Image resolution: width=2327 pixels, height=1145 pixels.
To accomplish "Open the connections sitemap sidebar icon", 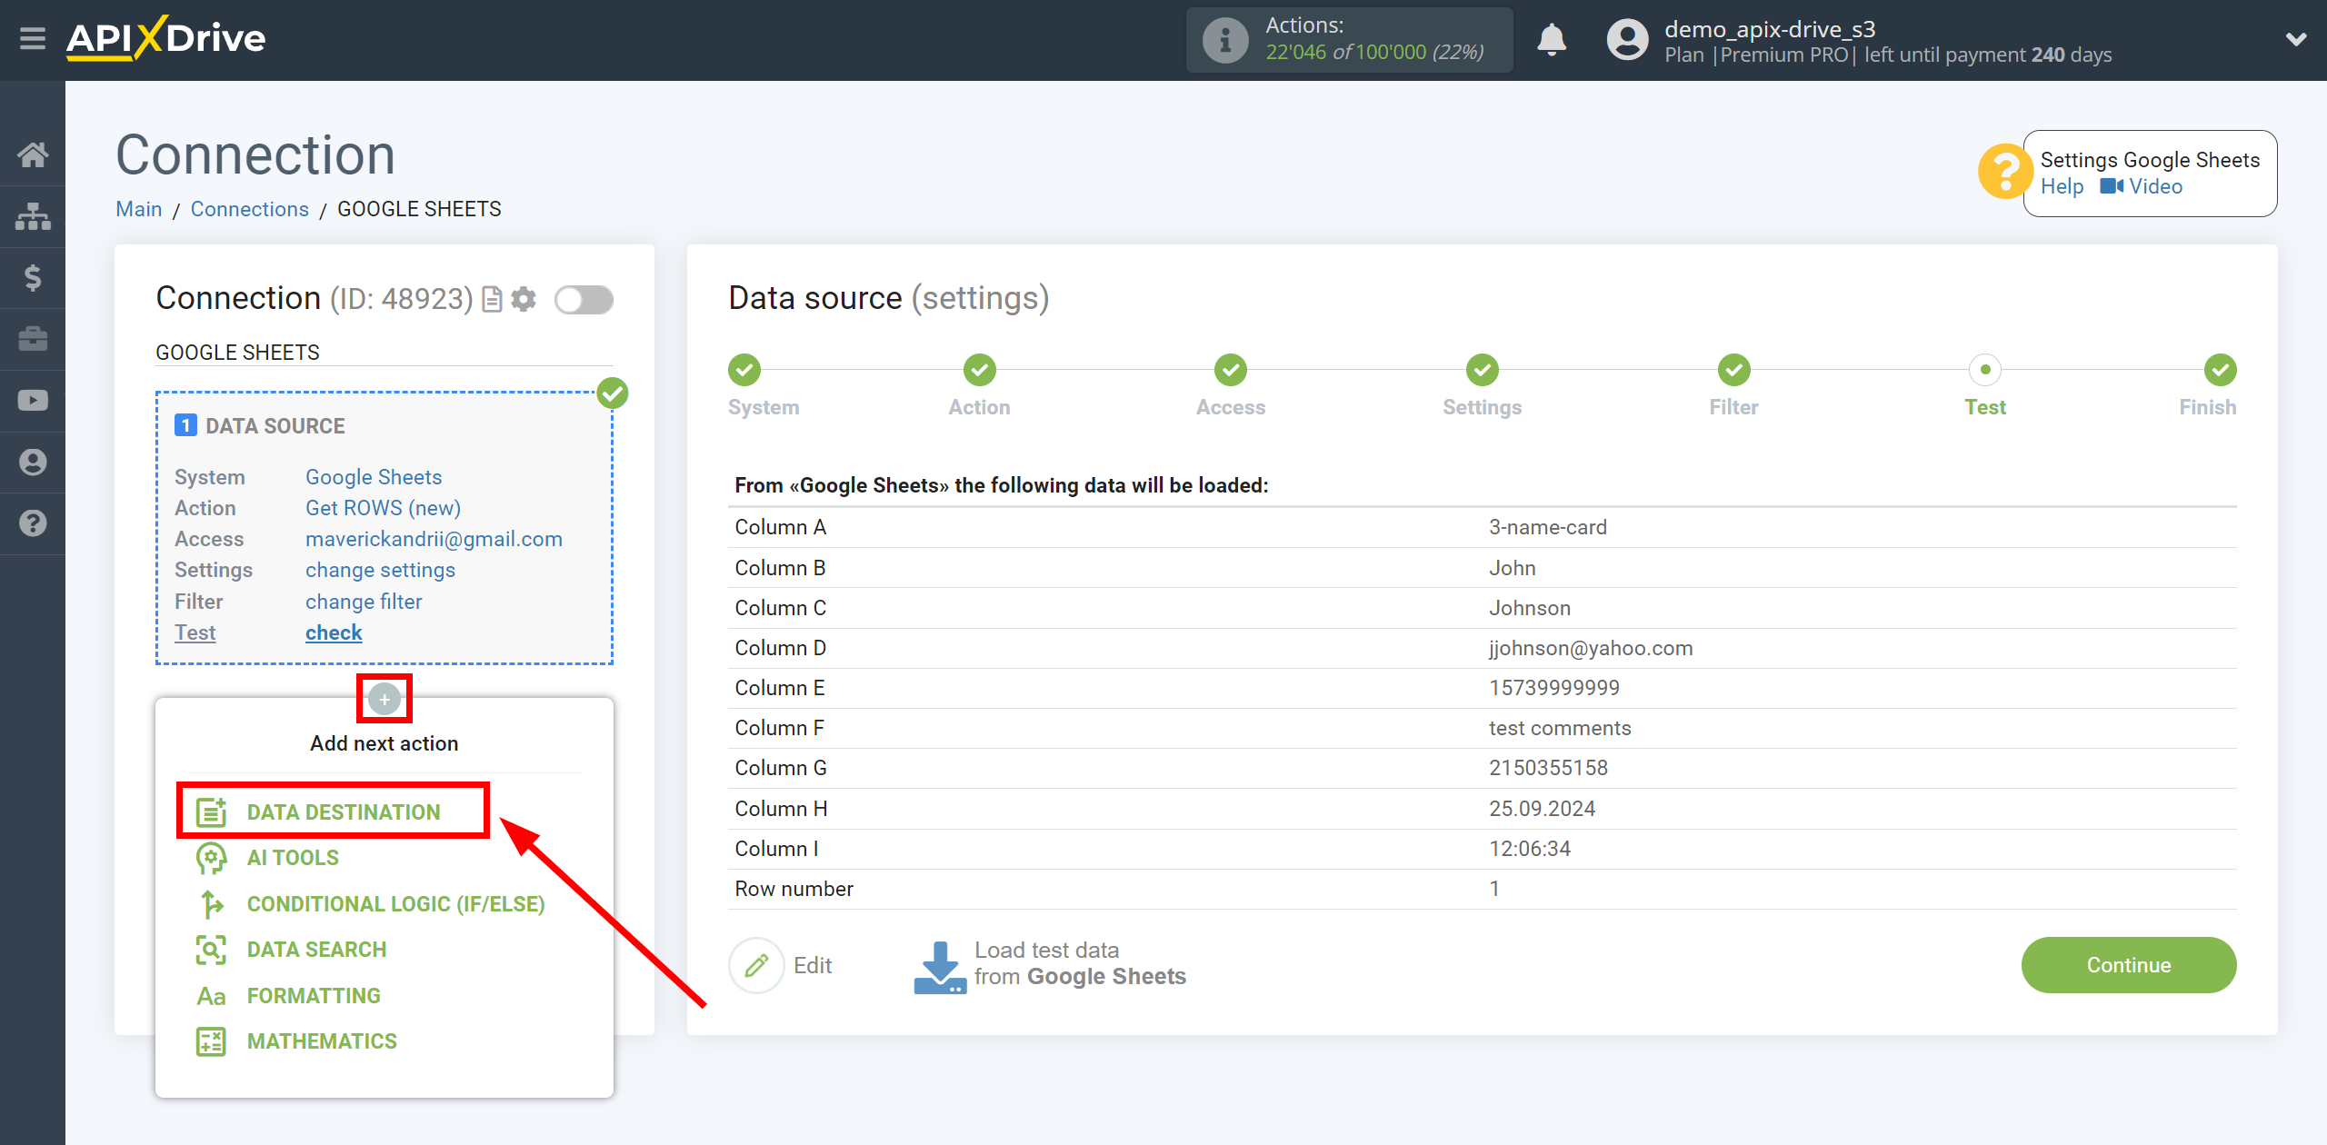I will point(33,216).
